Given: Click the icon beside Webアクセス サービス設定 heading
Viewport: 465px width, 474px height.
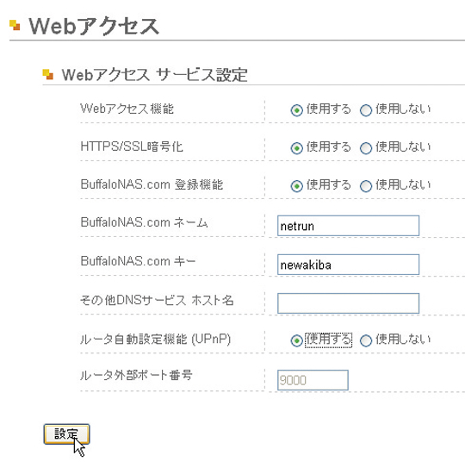Looking at the screenshot, I should 47,74.
